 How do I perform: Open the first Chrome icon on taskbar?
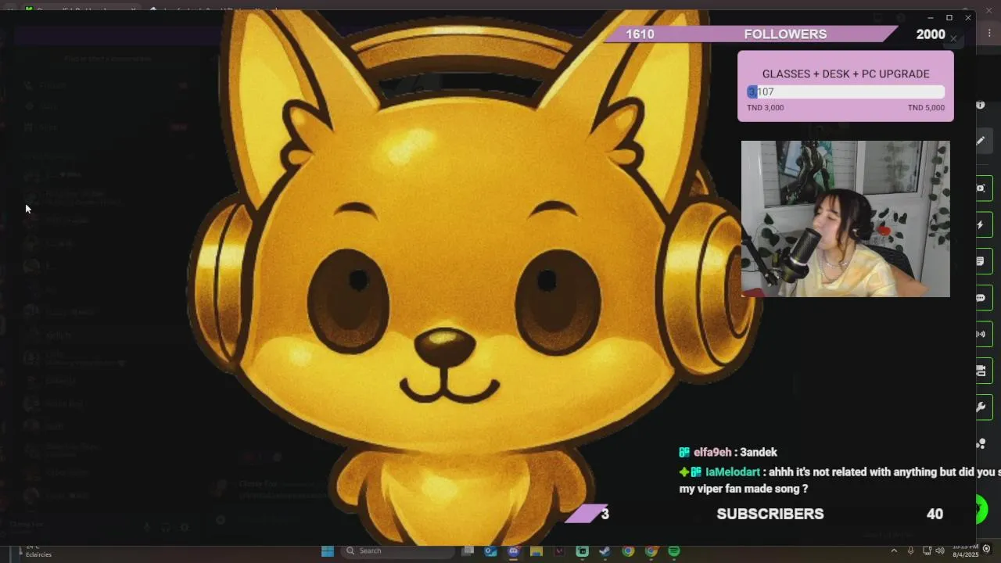pos(628,551)
